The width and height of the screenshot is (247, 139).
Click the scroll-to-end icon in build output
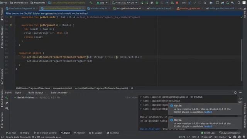pyautogui.click(x=240, y=102)
